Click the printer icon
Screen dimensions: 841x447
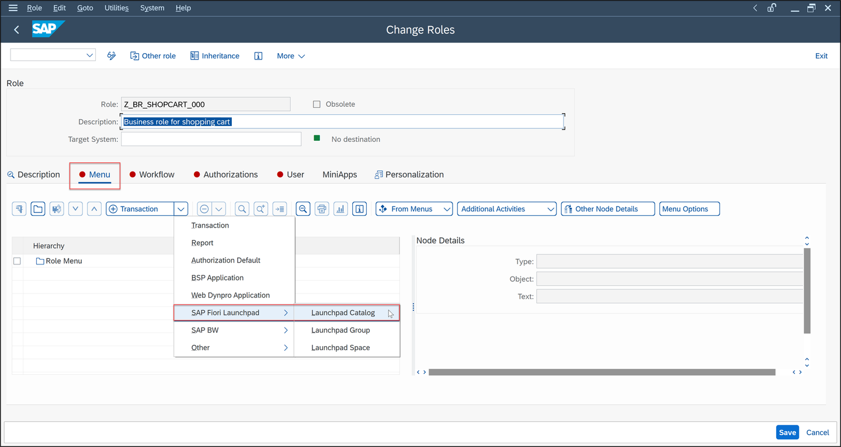click(x=322, y=209)
